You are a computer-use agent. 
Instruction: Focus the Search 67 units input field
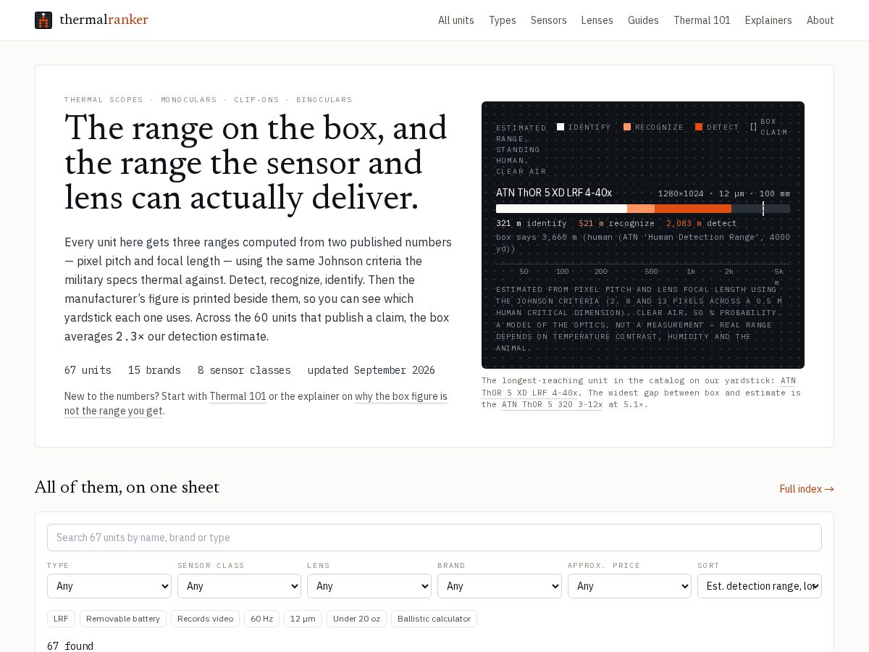[x=434, y=538]
